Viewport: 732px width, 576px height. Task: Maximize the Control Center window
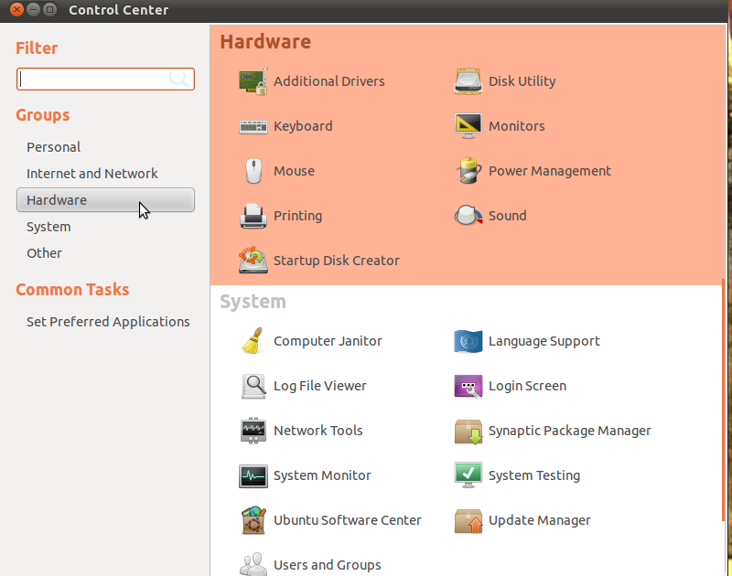point(49,9)
